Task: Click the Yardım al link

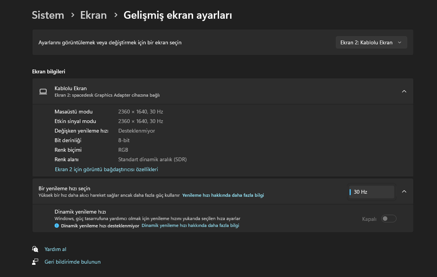Action: (55, 249)
